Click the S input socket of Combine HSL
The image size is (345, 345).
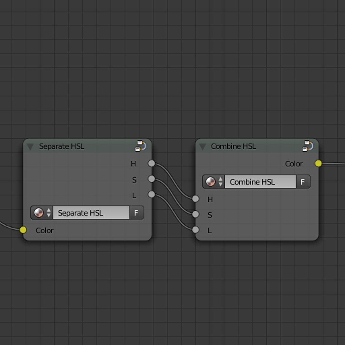pos(195,214)
